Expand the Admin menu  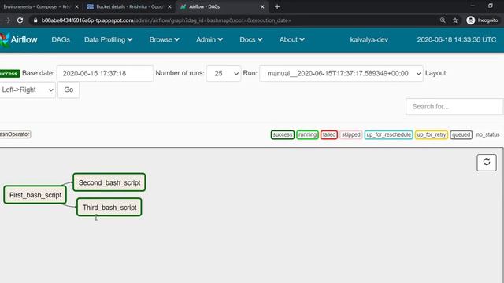(x=209, y=39)
